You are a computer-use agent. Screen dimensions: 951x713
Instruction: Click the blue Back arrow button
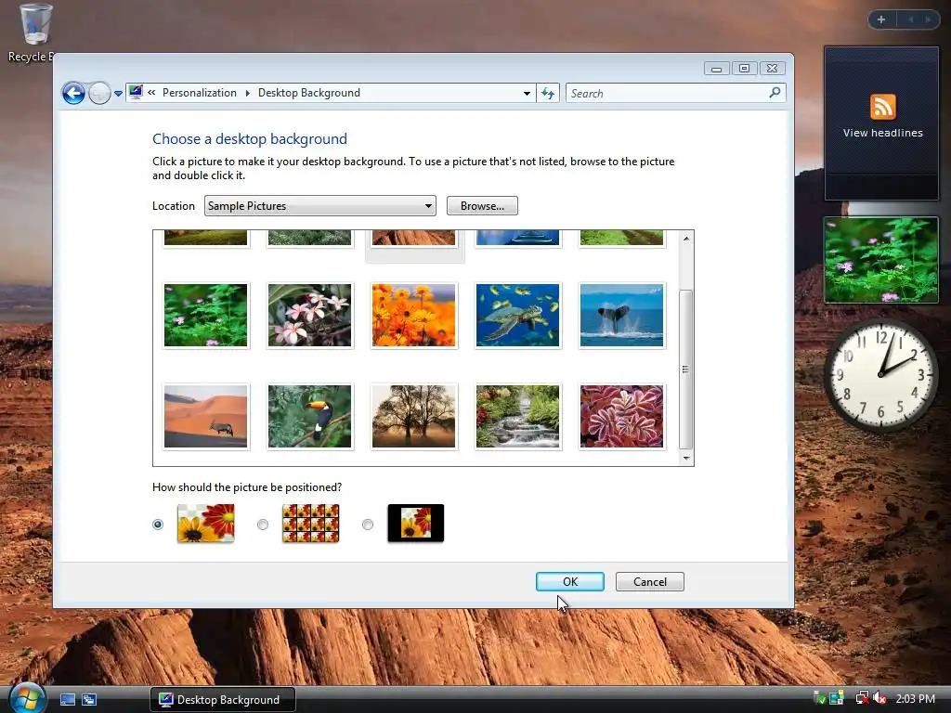[x=73, y=94]
